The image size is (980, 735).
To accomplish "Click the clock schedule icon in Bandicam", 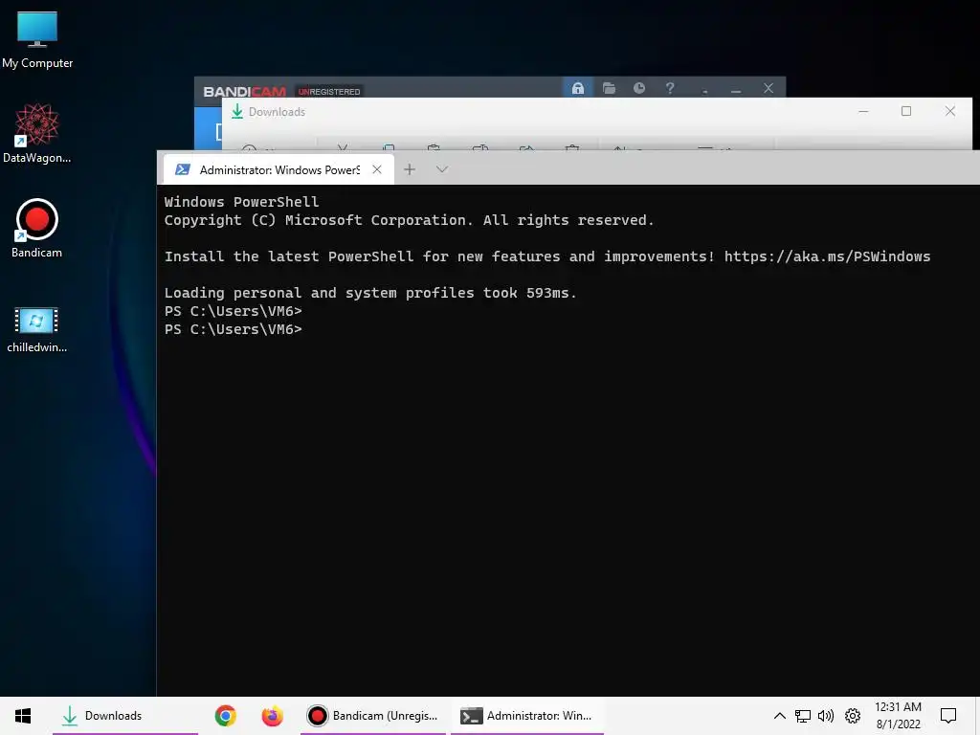I will [x=638, y=88].
